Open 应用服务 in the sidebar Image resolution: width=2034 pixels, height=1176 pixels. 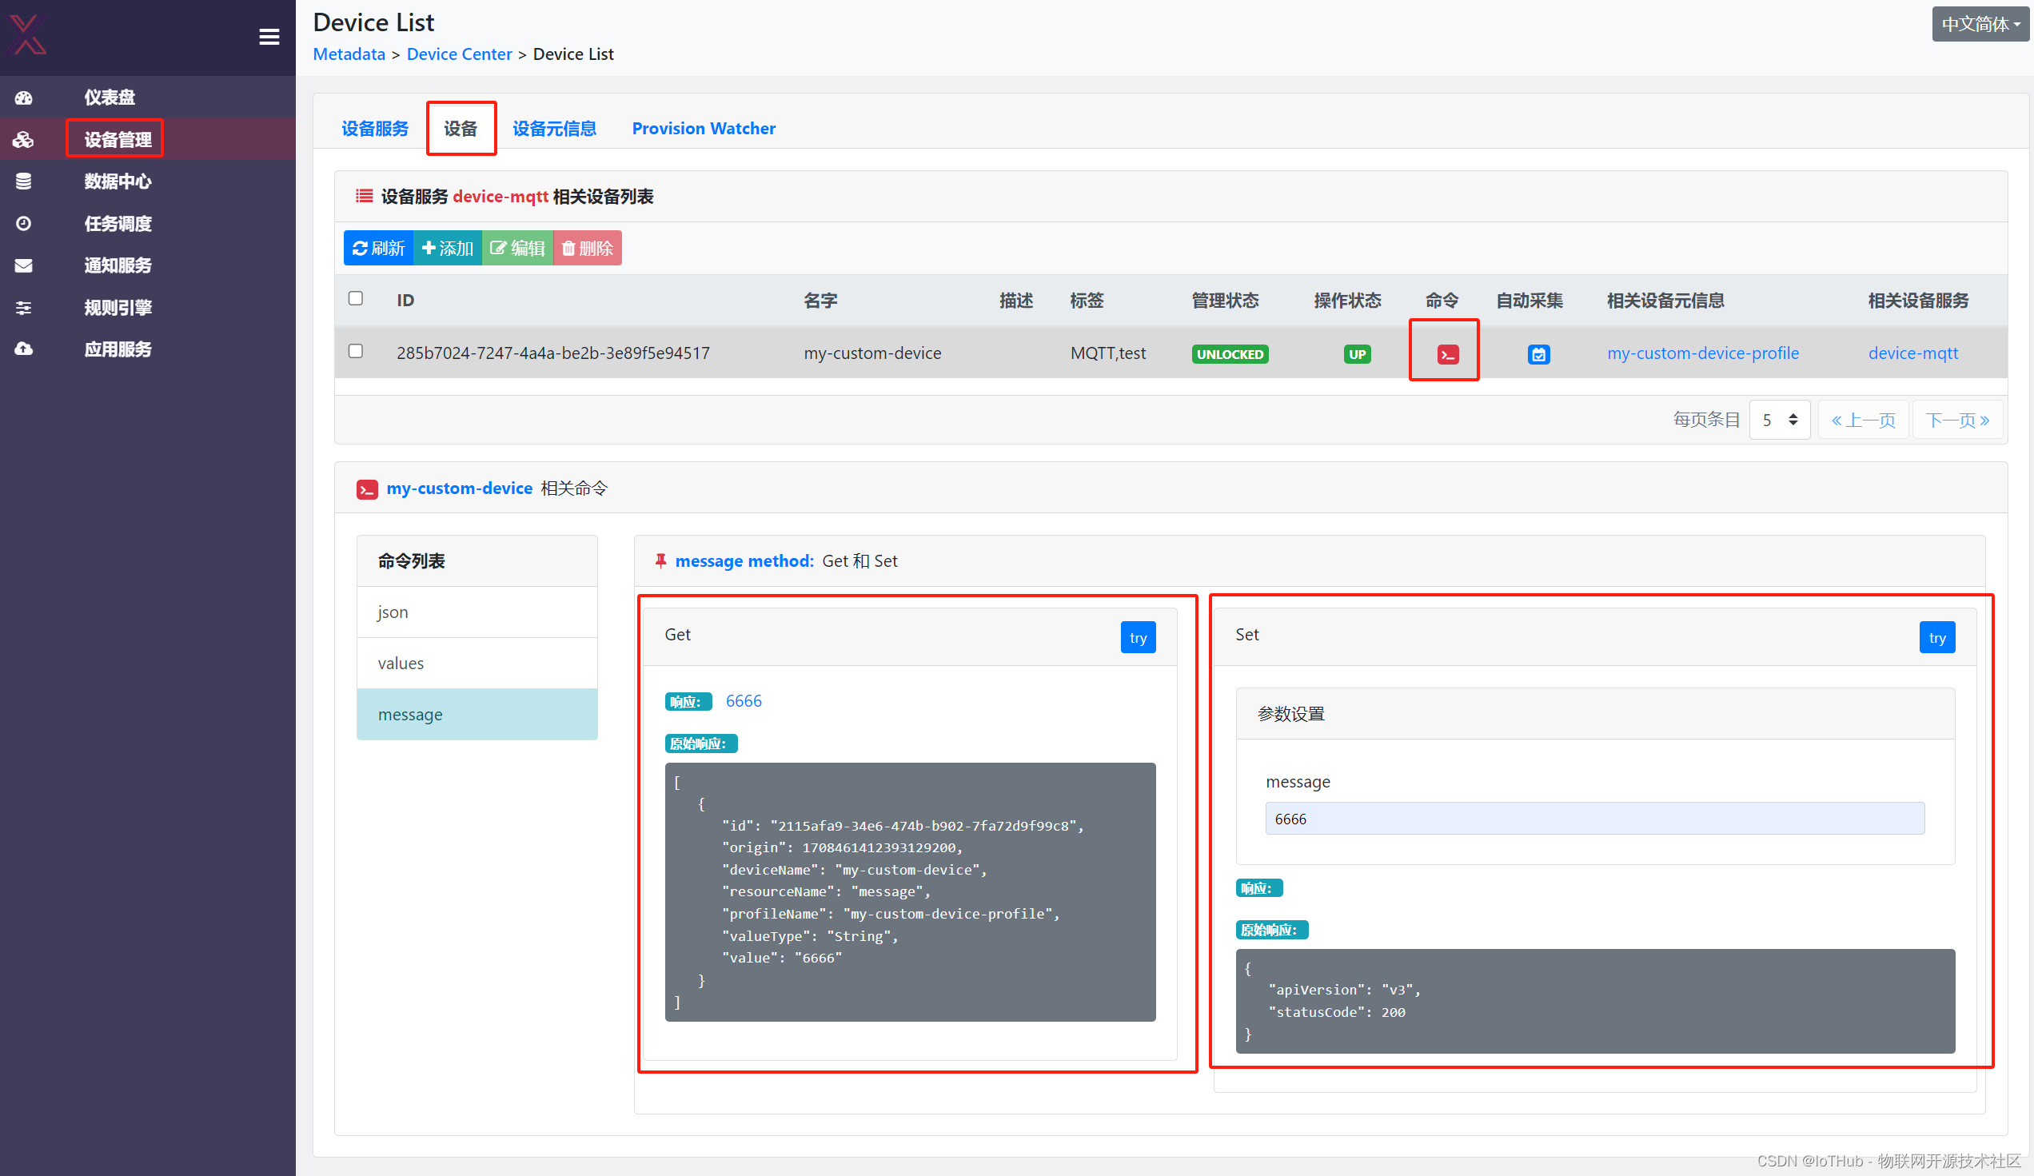(x=118, y=349)
